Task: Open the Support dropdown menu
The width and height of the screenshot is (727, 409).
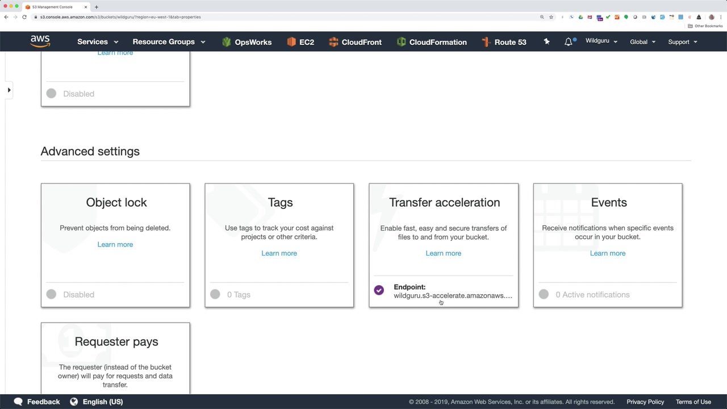Action: [683, 41]
